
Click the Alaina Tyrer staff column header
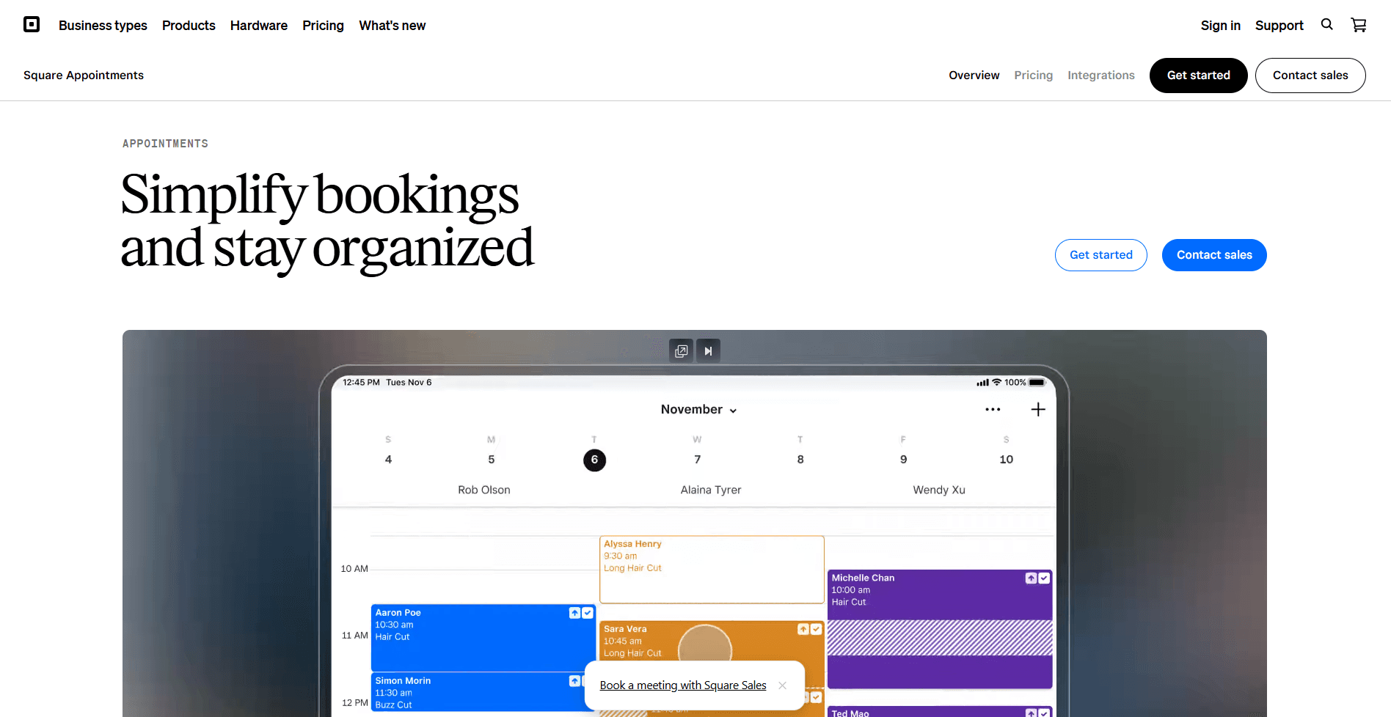[711, 490]
